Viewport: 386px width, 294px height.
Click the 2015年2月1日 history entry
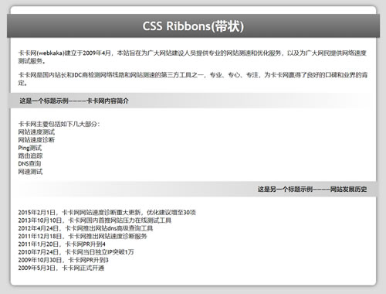(107, 213)
